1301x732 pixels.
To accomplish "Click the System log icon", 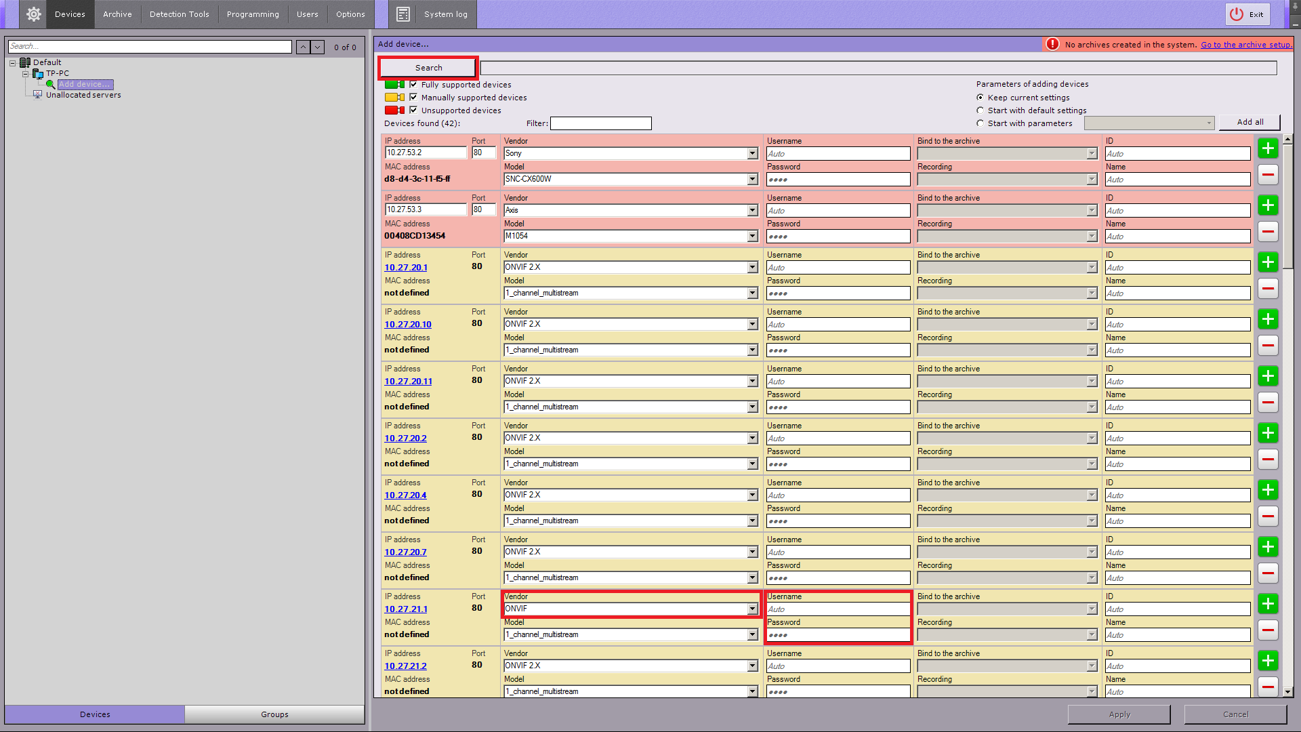I will pyautogui.click(x=403, y=14).
